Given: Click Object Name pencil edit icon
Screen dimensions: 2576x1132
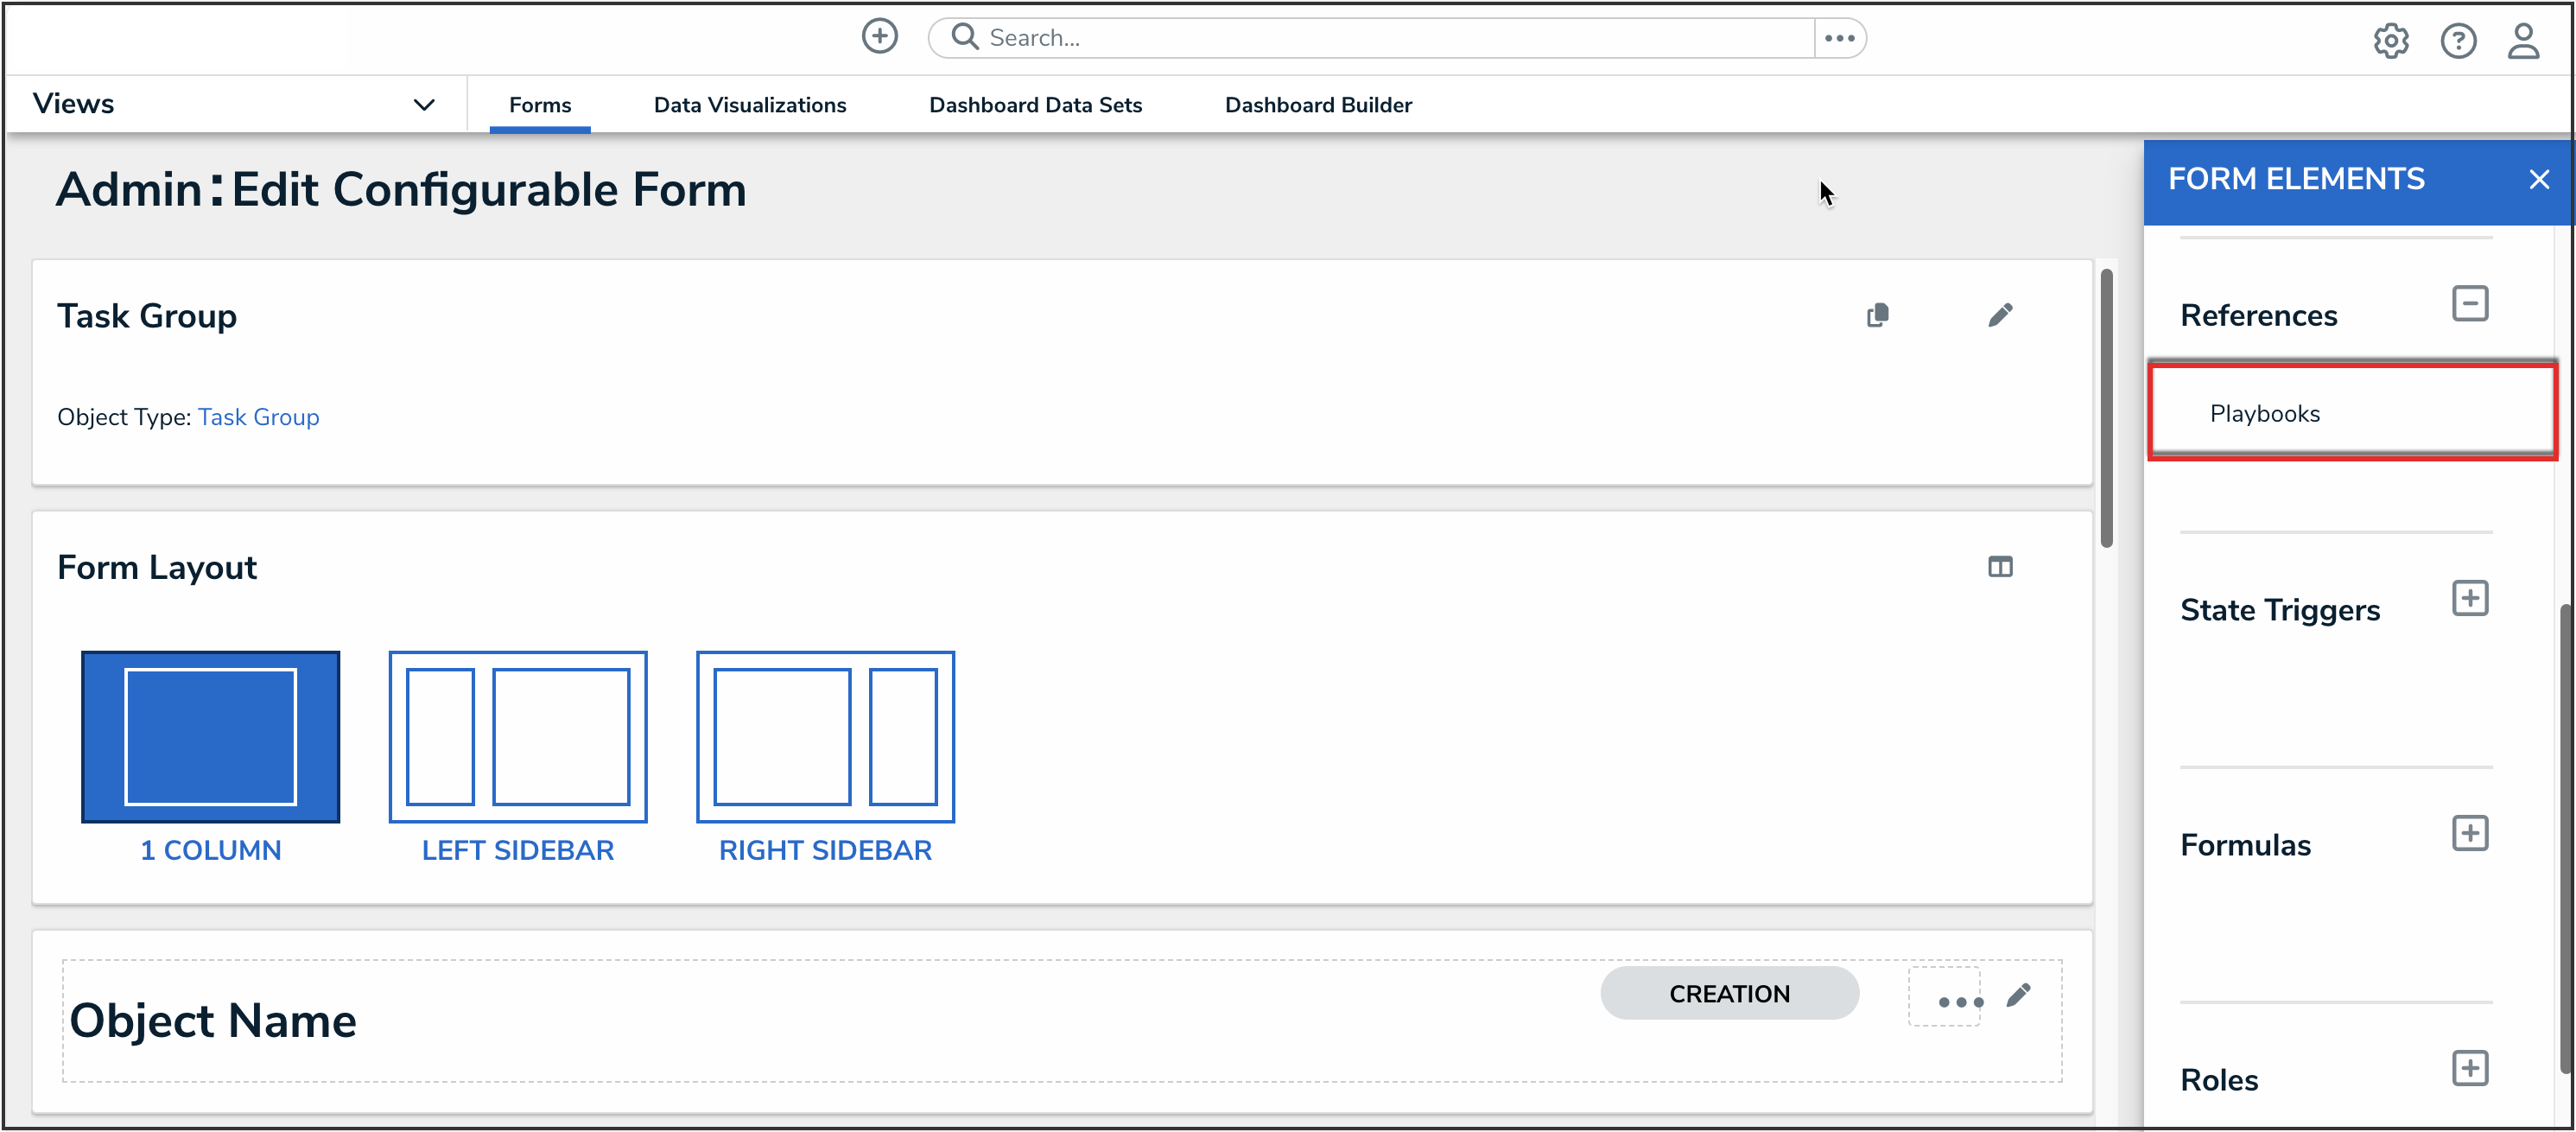Looking at the screenshot, I should [2018, 995].
